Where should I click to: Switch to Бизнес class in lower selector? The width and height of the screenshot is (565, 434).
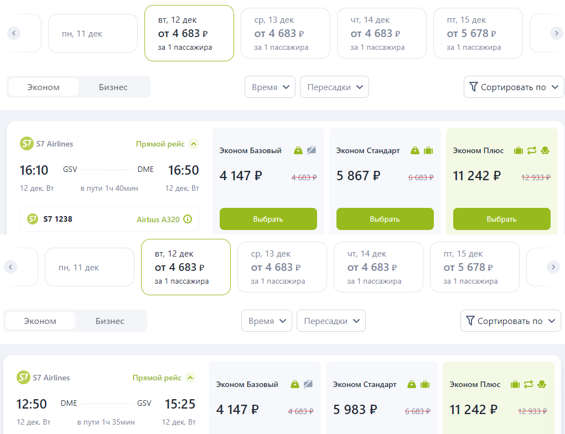tap(110, 321)
